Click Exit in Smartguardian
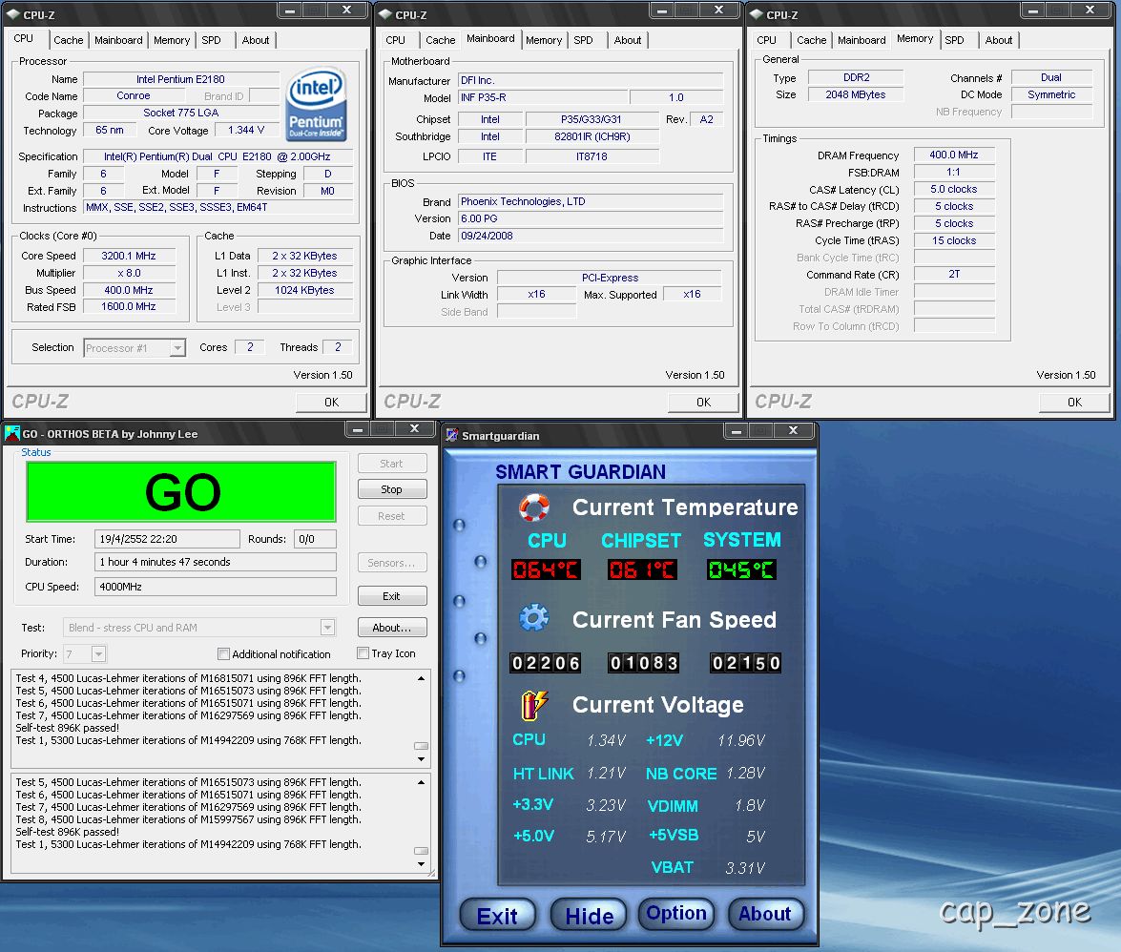Screen dimensions: 1121x952 498,916
